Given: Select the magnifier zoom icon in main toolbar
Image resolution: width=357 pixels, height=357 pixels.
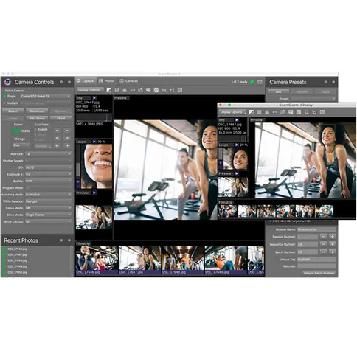Looking at the screenshot, I should pyautogui.click(x=164, y=90).
